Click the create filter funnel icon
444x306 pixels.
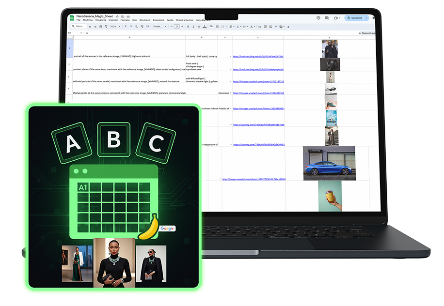[x=276, y=27]
